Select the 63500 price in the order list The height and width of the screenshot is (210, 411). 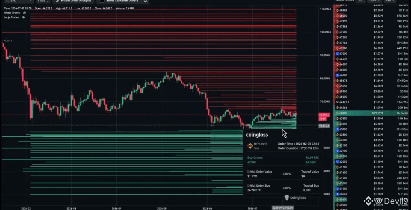pyautogui.click(x=343, y=119)
